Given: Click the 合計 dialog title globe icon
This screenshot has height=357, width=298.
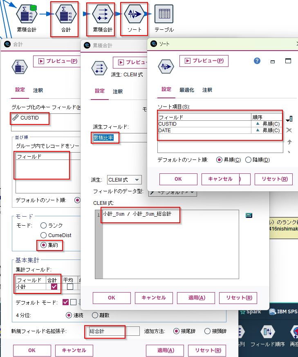Looking at the screenshot, I should 7,44.
